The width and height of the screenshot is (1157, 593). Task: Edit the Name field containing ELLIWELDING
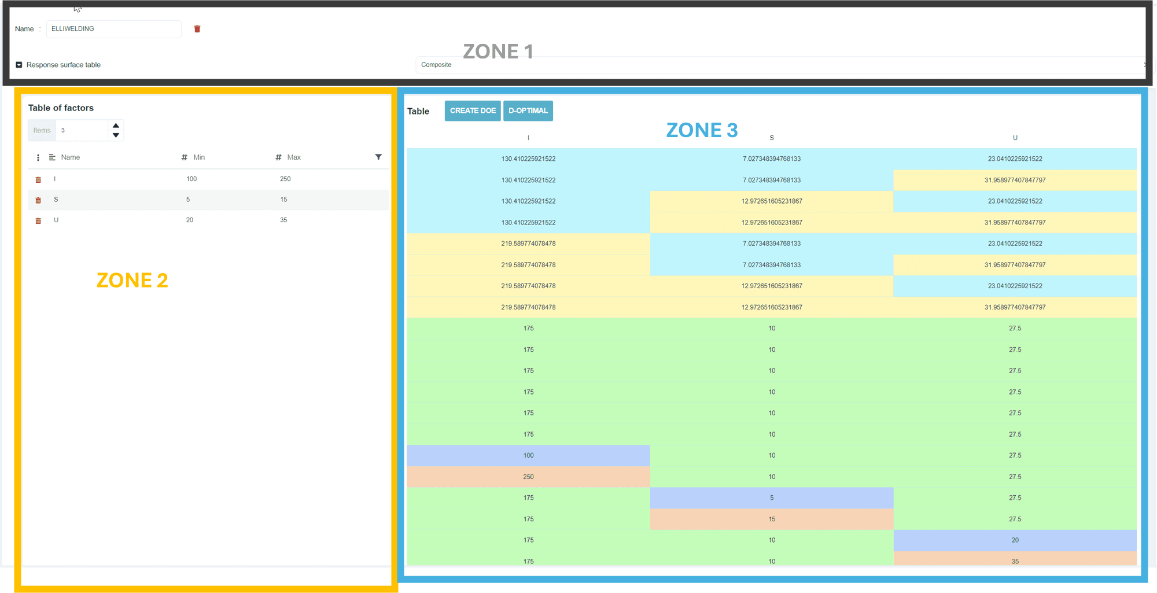tap(113, 29)
